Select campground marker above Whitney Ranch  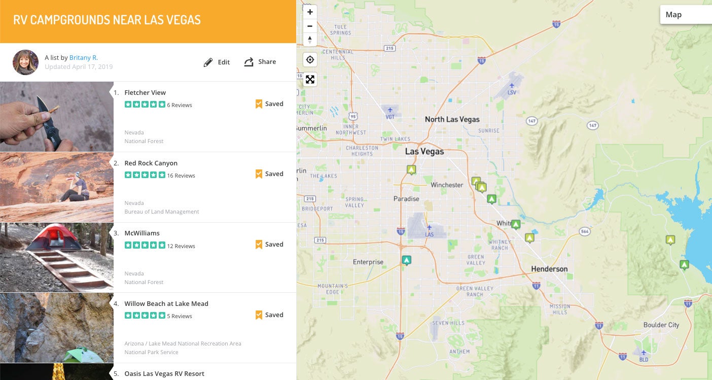[529, 237]
